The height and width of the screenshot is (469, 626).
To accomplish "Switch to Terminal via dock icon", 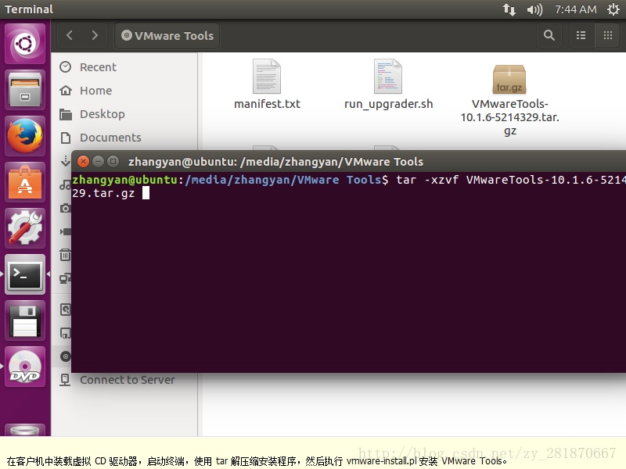I will click(25, 274).
